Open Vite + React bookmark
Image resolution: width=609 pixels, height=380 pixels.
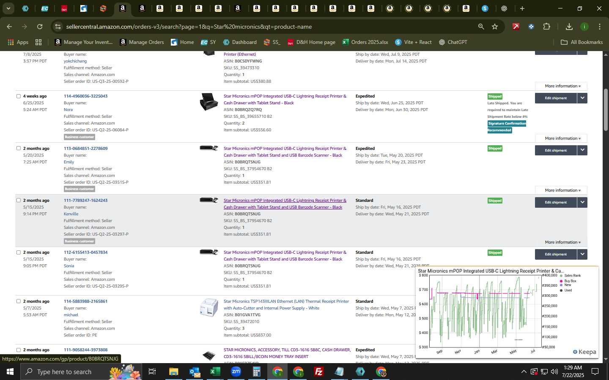click(413, 42)
